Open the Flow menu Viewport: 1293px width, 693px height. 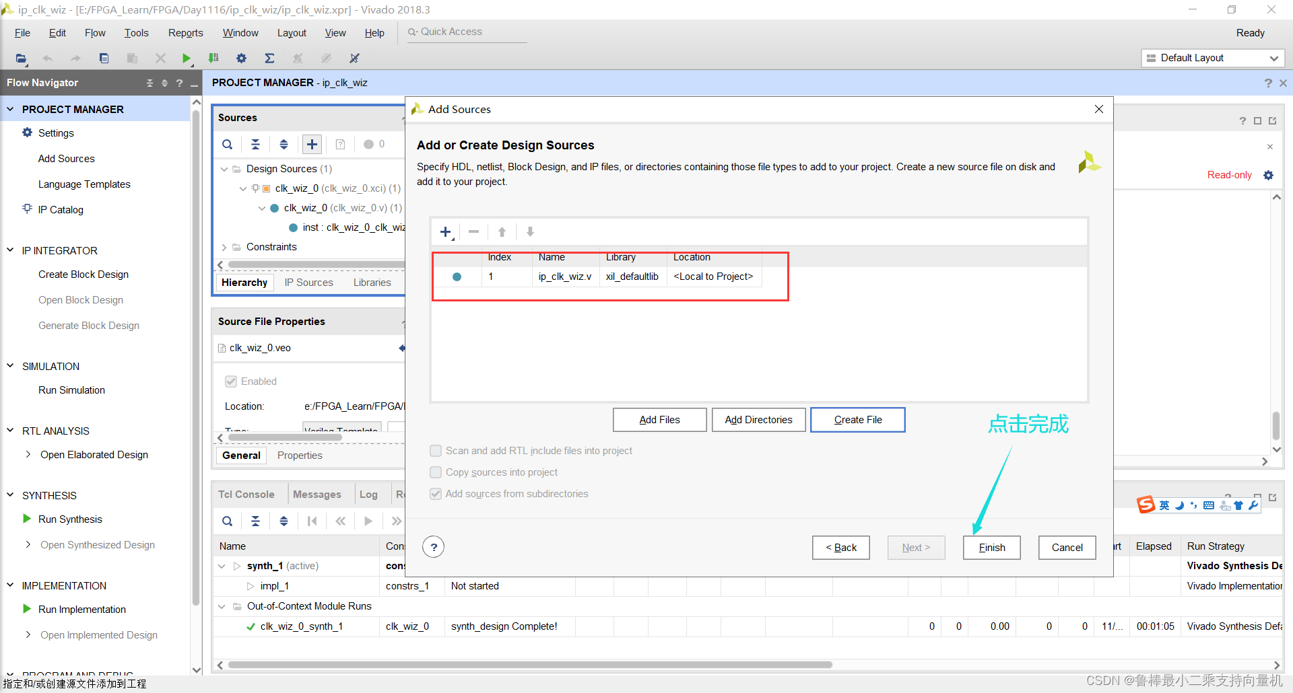[95, 33]
